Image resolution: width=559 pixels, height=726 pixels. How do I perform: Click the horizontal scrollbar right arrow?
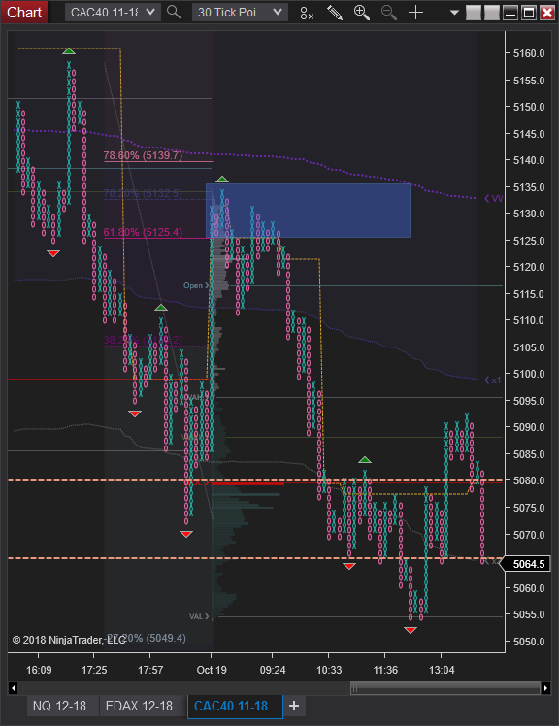click(546, 688)
